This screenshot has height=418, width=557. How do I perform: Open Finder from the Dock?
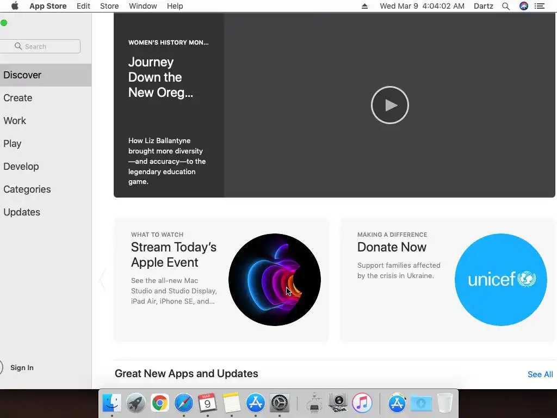point(112,403)
